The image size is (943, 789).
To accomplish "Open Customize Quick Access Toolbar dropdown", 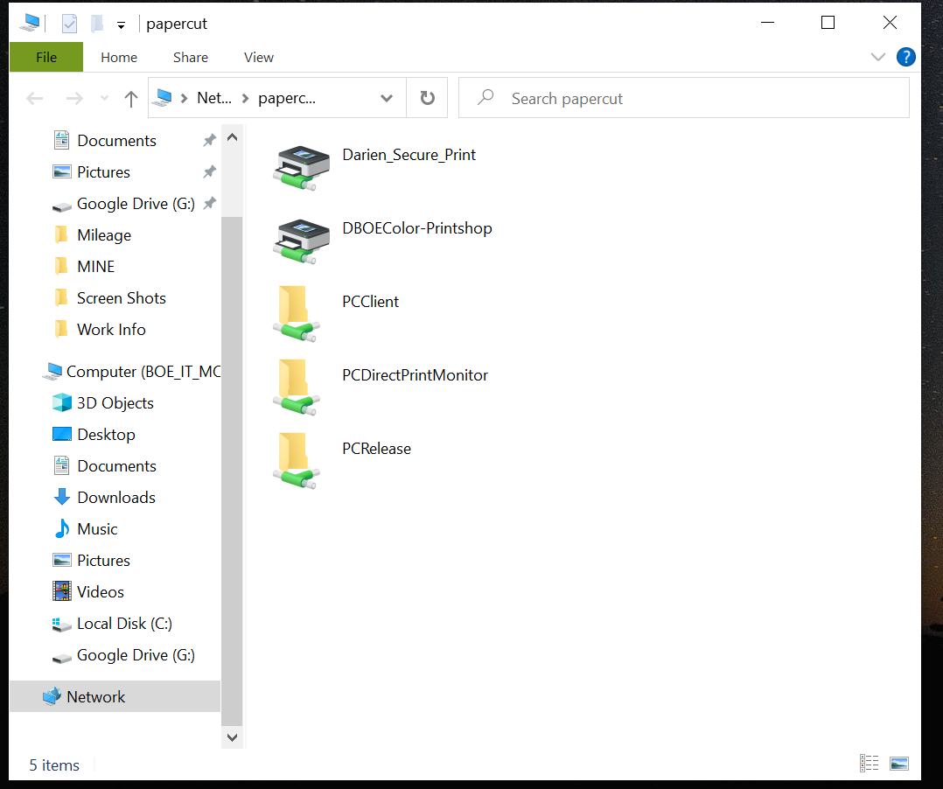I will click(x=121, y=24).
